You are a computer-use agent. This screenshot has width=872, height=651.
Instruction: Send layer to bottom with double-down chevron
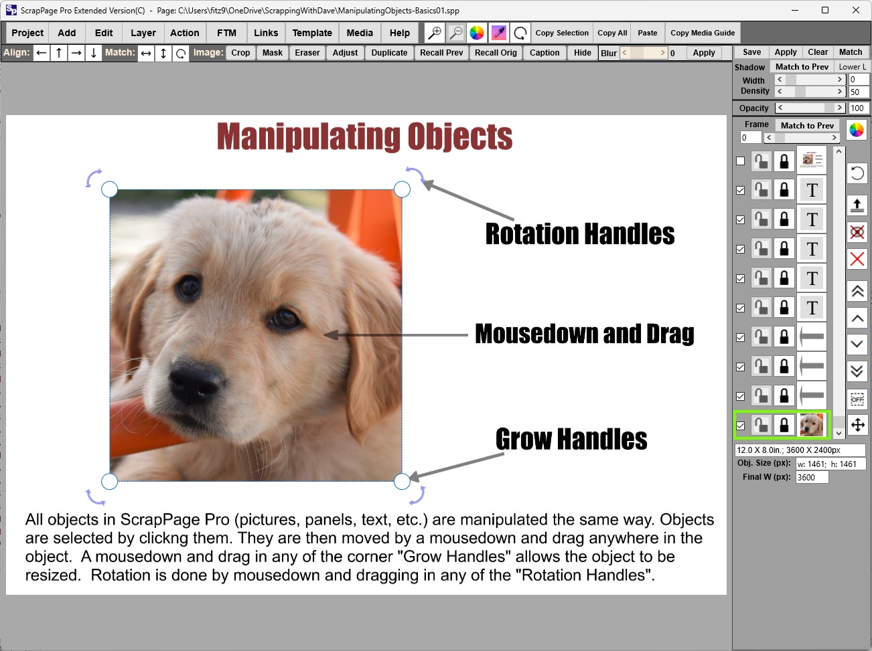pos(857,371)
